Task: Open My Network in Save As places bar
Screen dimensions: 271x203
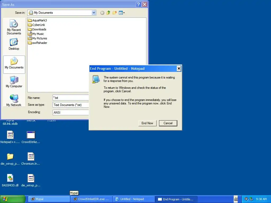Action: click(x=14, y=100)
